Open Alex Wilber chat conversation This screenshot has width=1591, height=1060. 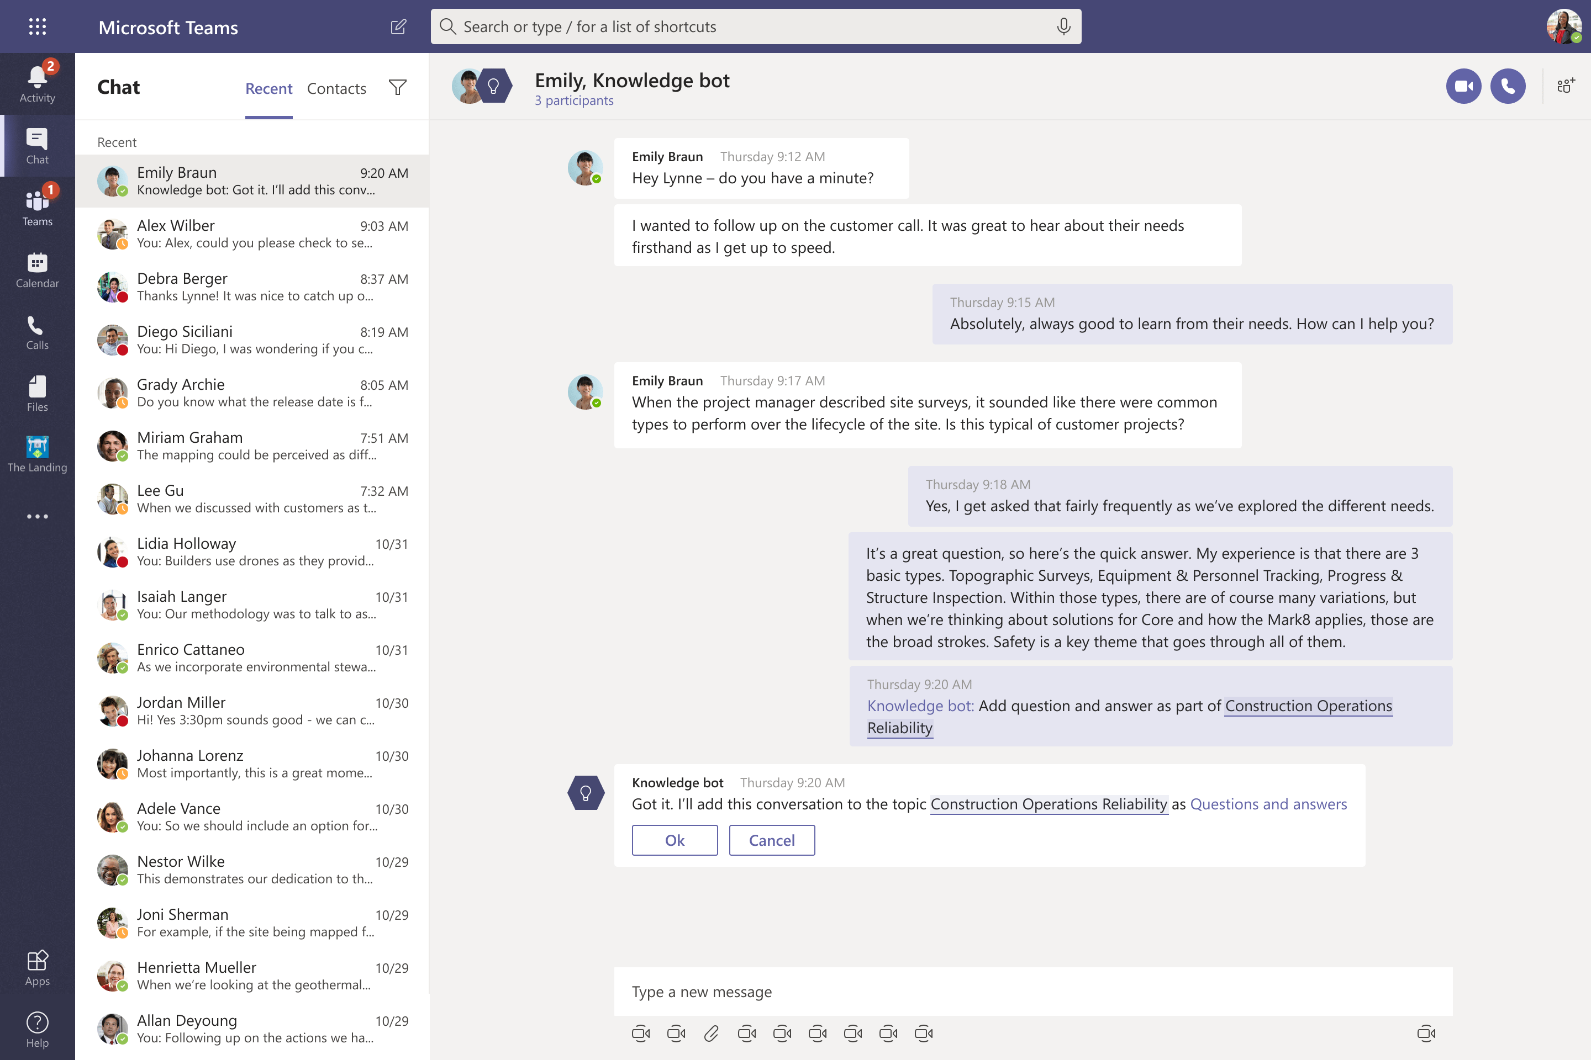[252, 234]
